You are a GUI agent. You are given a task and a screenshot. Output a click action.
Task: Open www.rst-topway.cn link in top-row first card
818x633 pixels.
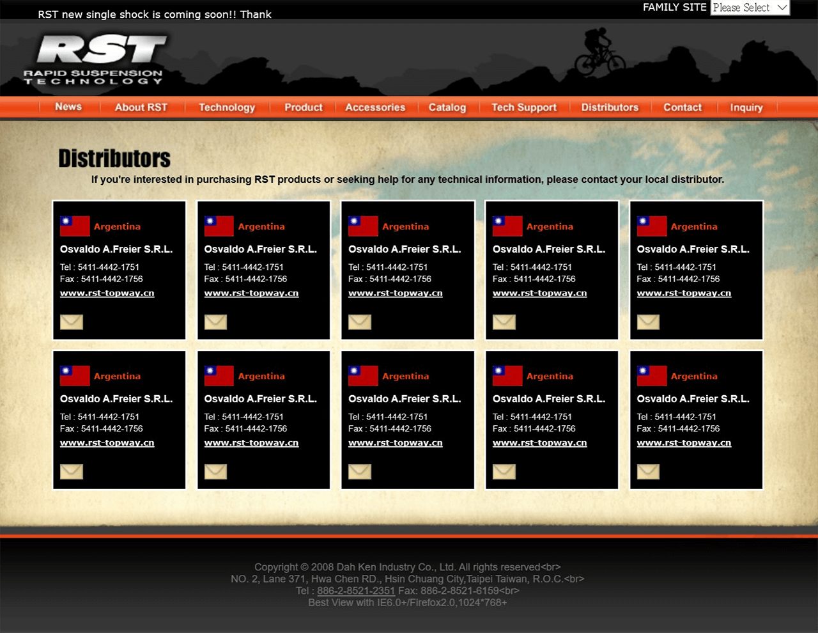[107, 293]
